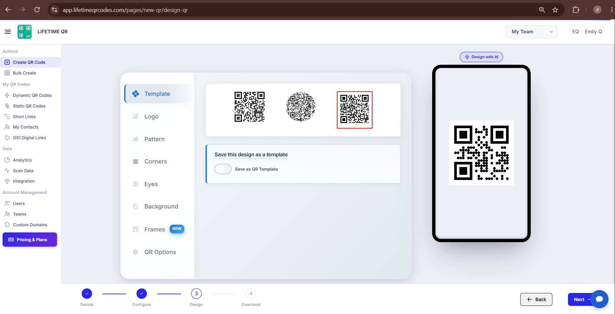The height and width of the screenshot is (314, 615).
Task: Select the square QR template thumbnail
Action: pyautogui.click(x=250, y=107)
